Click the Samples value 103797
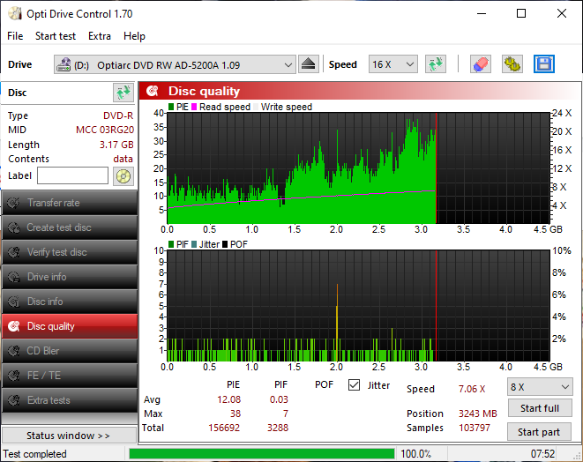This screenshot has width=583, height=462. (475, 428)
